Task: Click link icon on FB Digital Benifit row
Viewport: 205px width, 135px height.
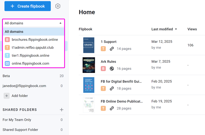Action: click(x=112, y=88)
